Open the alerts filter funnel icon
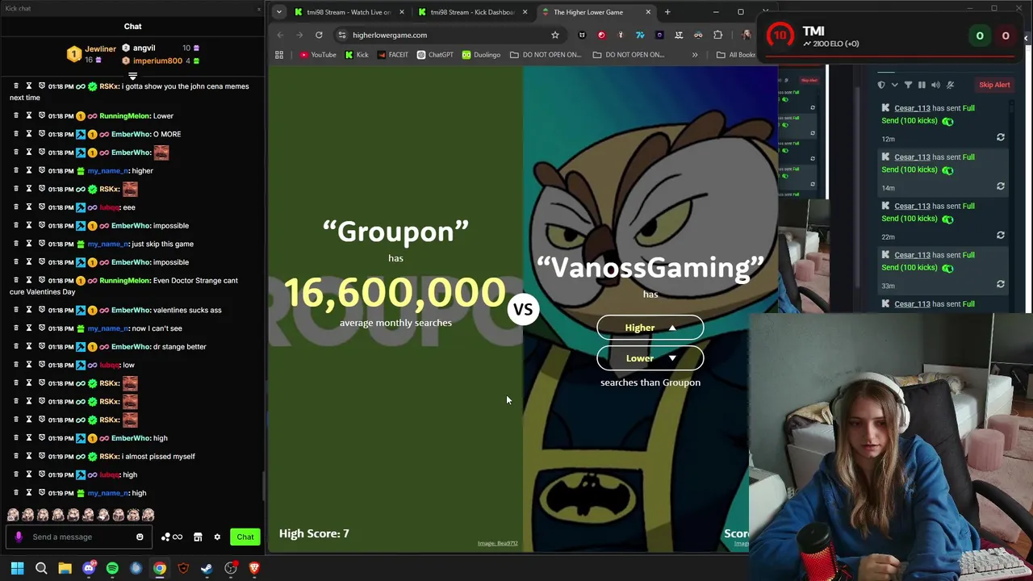 click(908, 85)
